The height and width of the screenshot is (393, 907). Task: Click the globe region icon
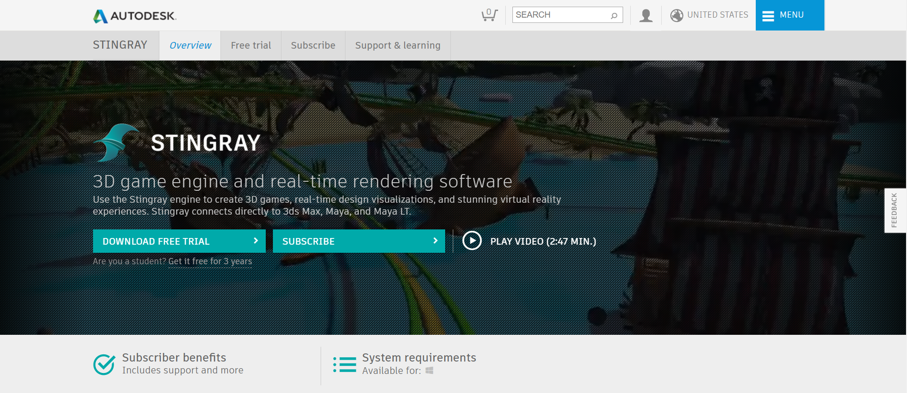point(677,15)
